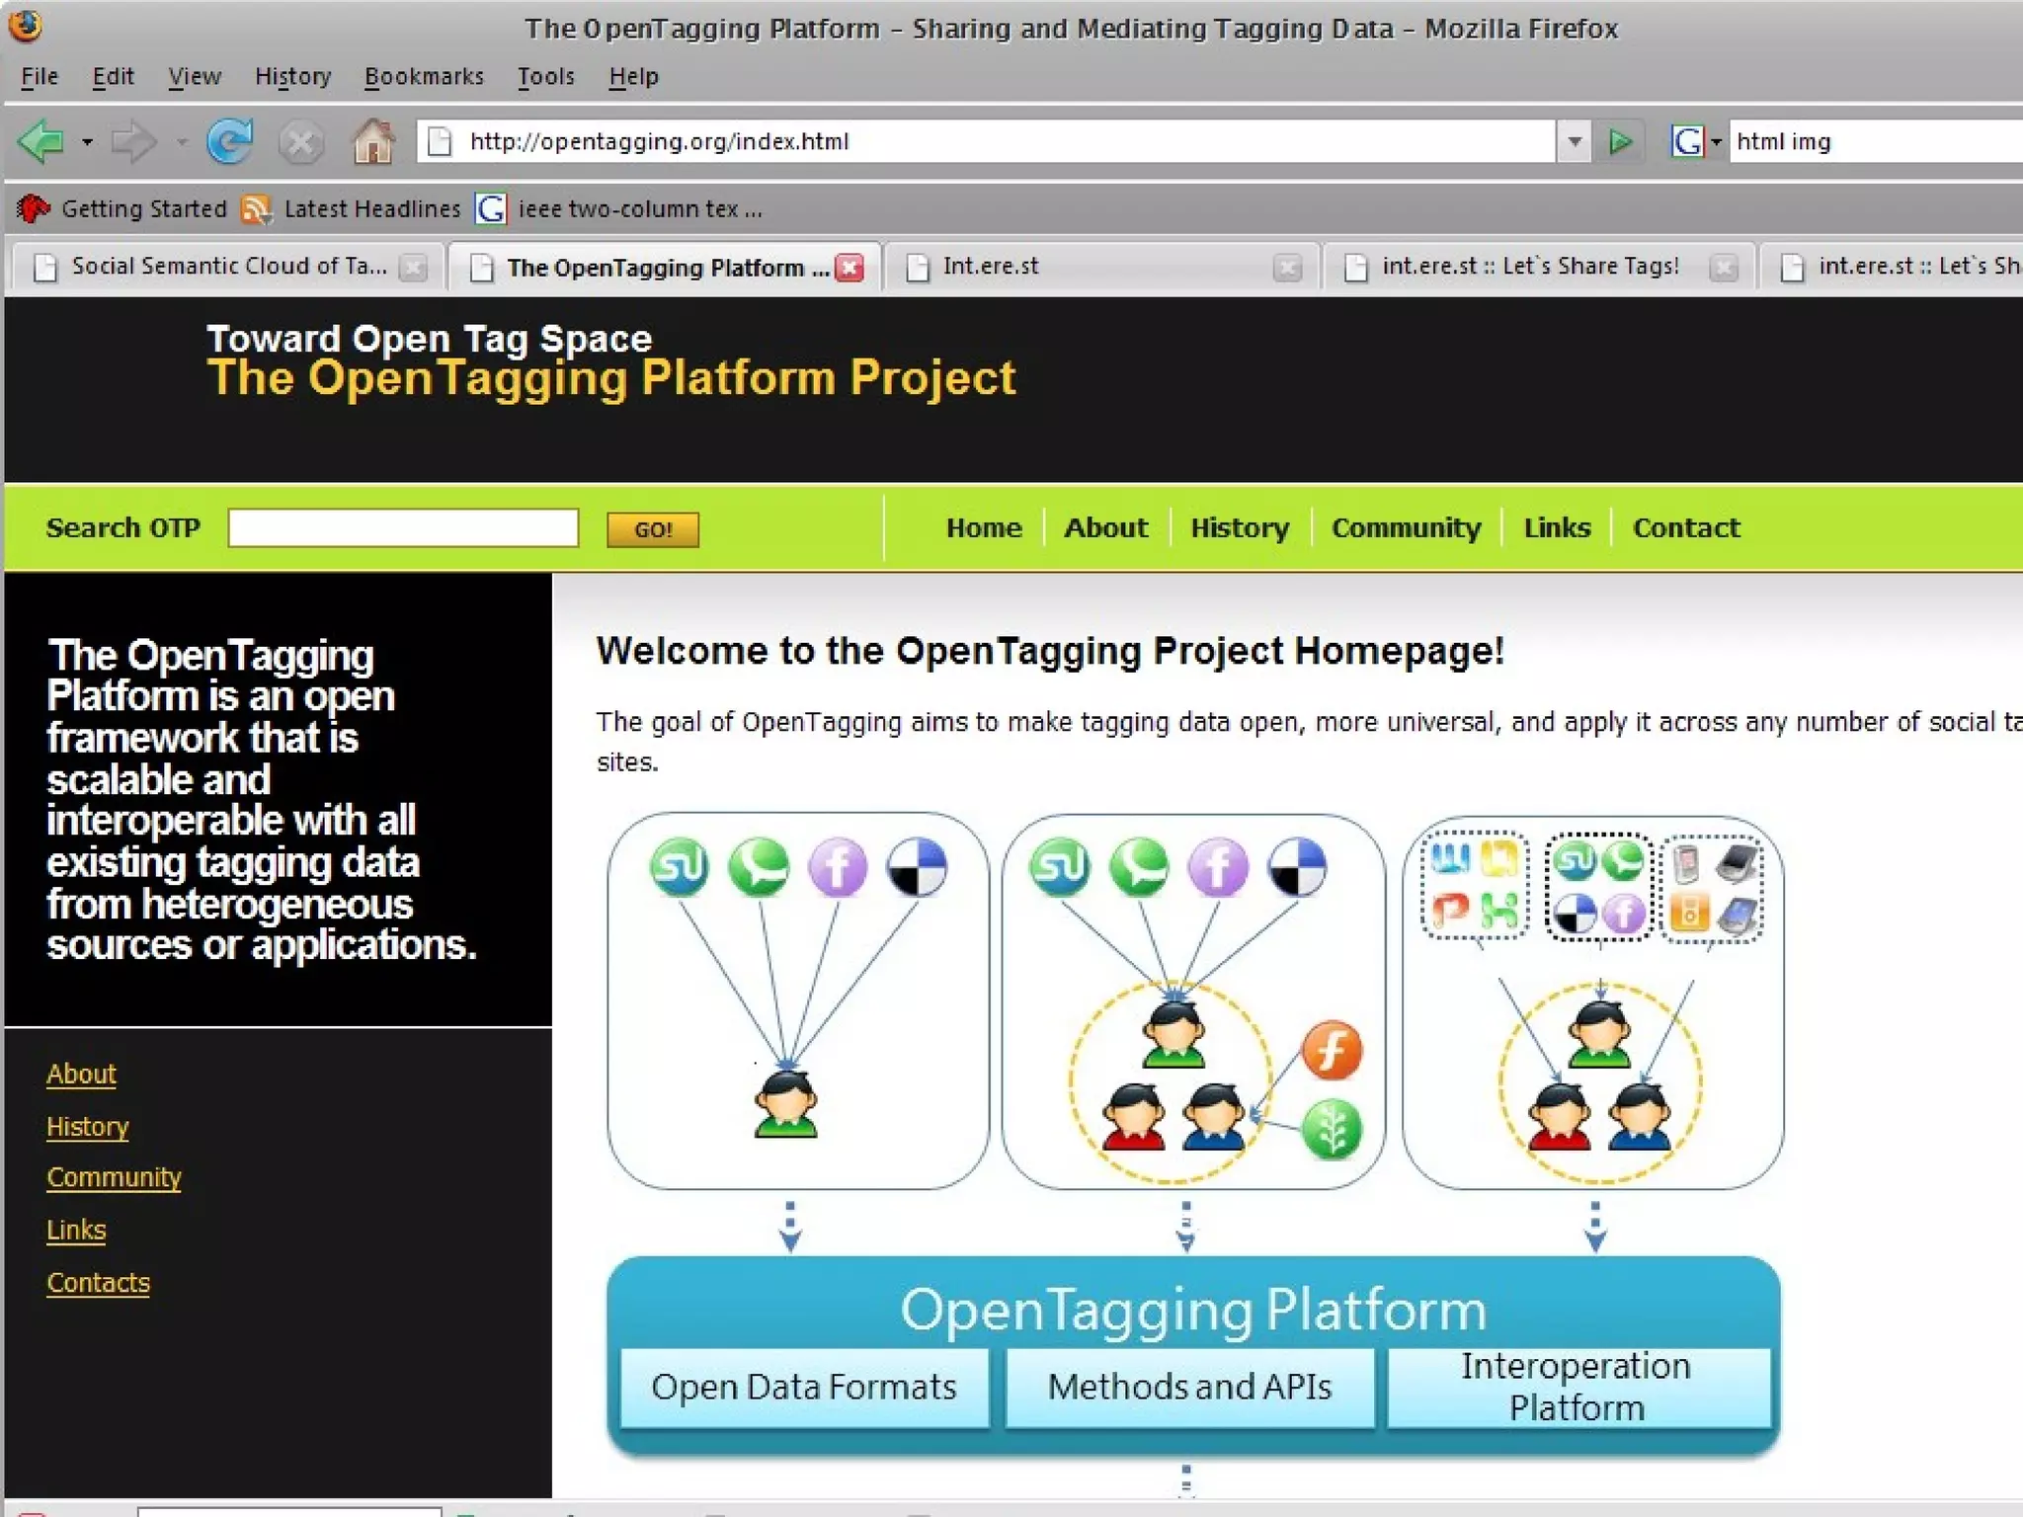
Task: Click Community in the green navigation bar
Action: pos(1407,527)
